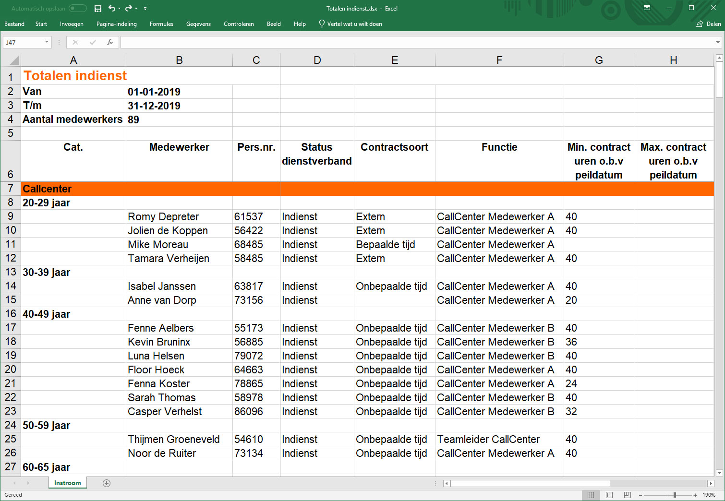The width and height of the screenshot is (725, 501).
Task: Select personnel number 56422
Action: 256,230
